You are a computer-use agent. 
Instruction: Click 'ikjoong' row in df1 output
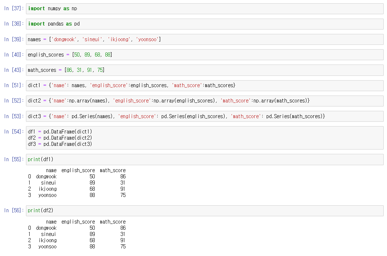(x=77, y=189)
